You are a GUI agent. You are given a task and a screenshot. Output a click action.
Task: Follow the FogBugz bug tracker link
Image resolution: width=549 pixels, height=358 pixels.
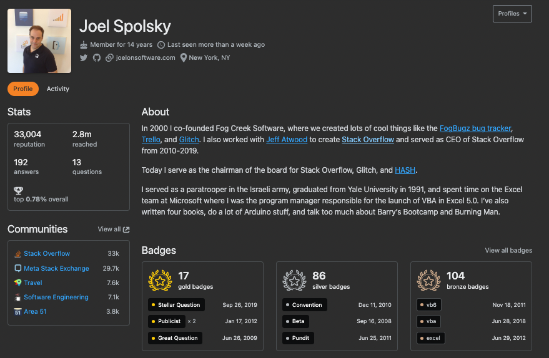(475, 128)
